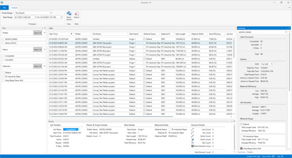Sort by the Plotter column header
The image size is (292, 158).
tap(82, 34)
